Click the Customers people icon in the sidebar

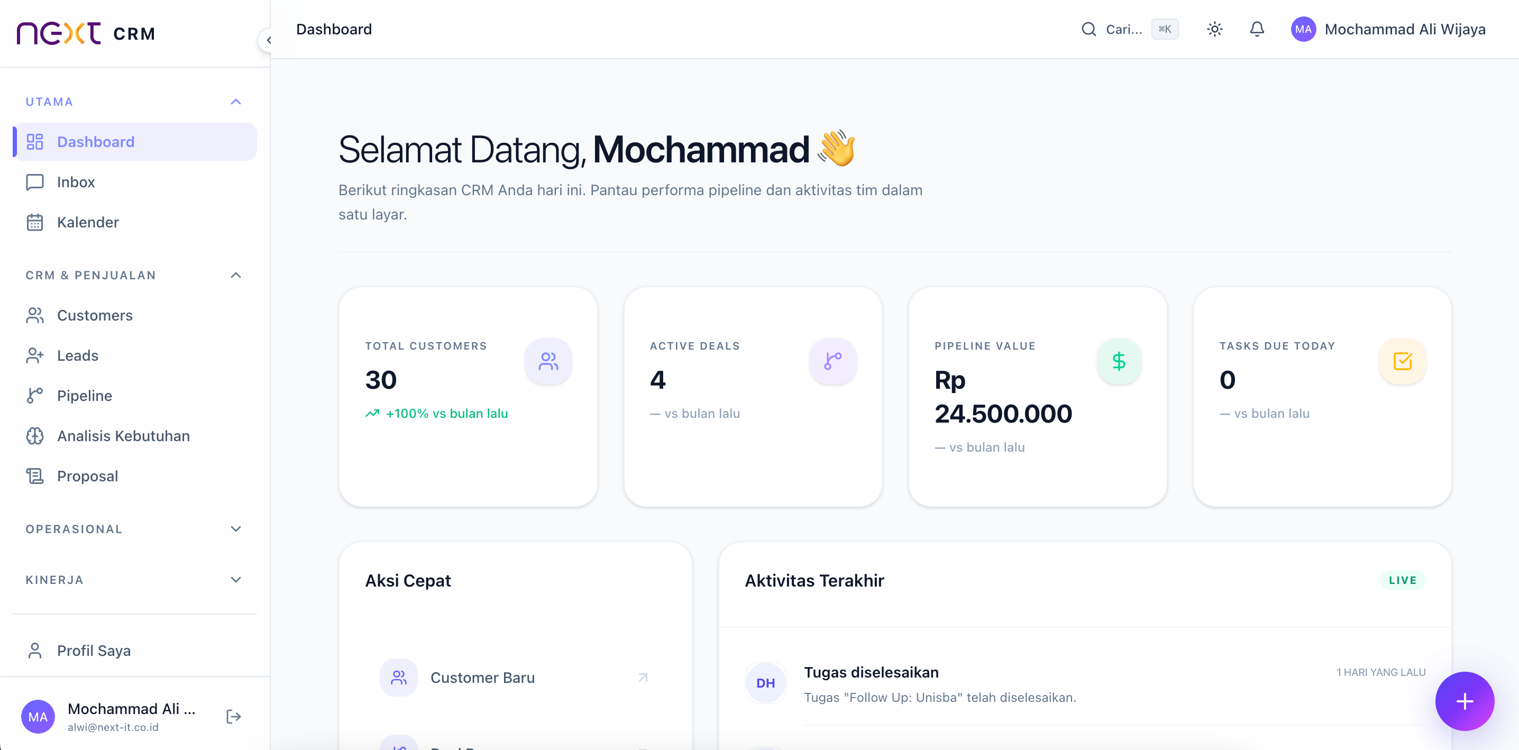[x=35, y=315]
